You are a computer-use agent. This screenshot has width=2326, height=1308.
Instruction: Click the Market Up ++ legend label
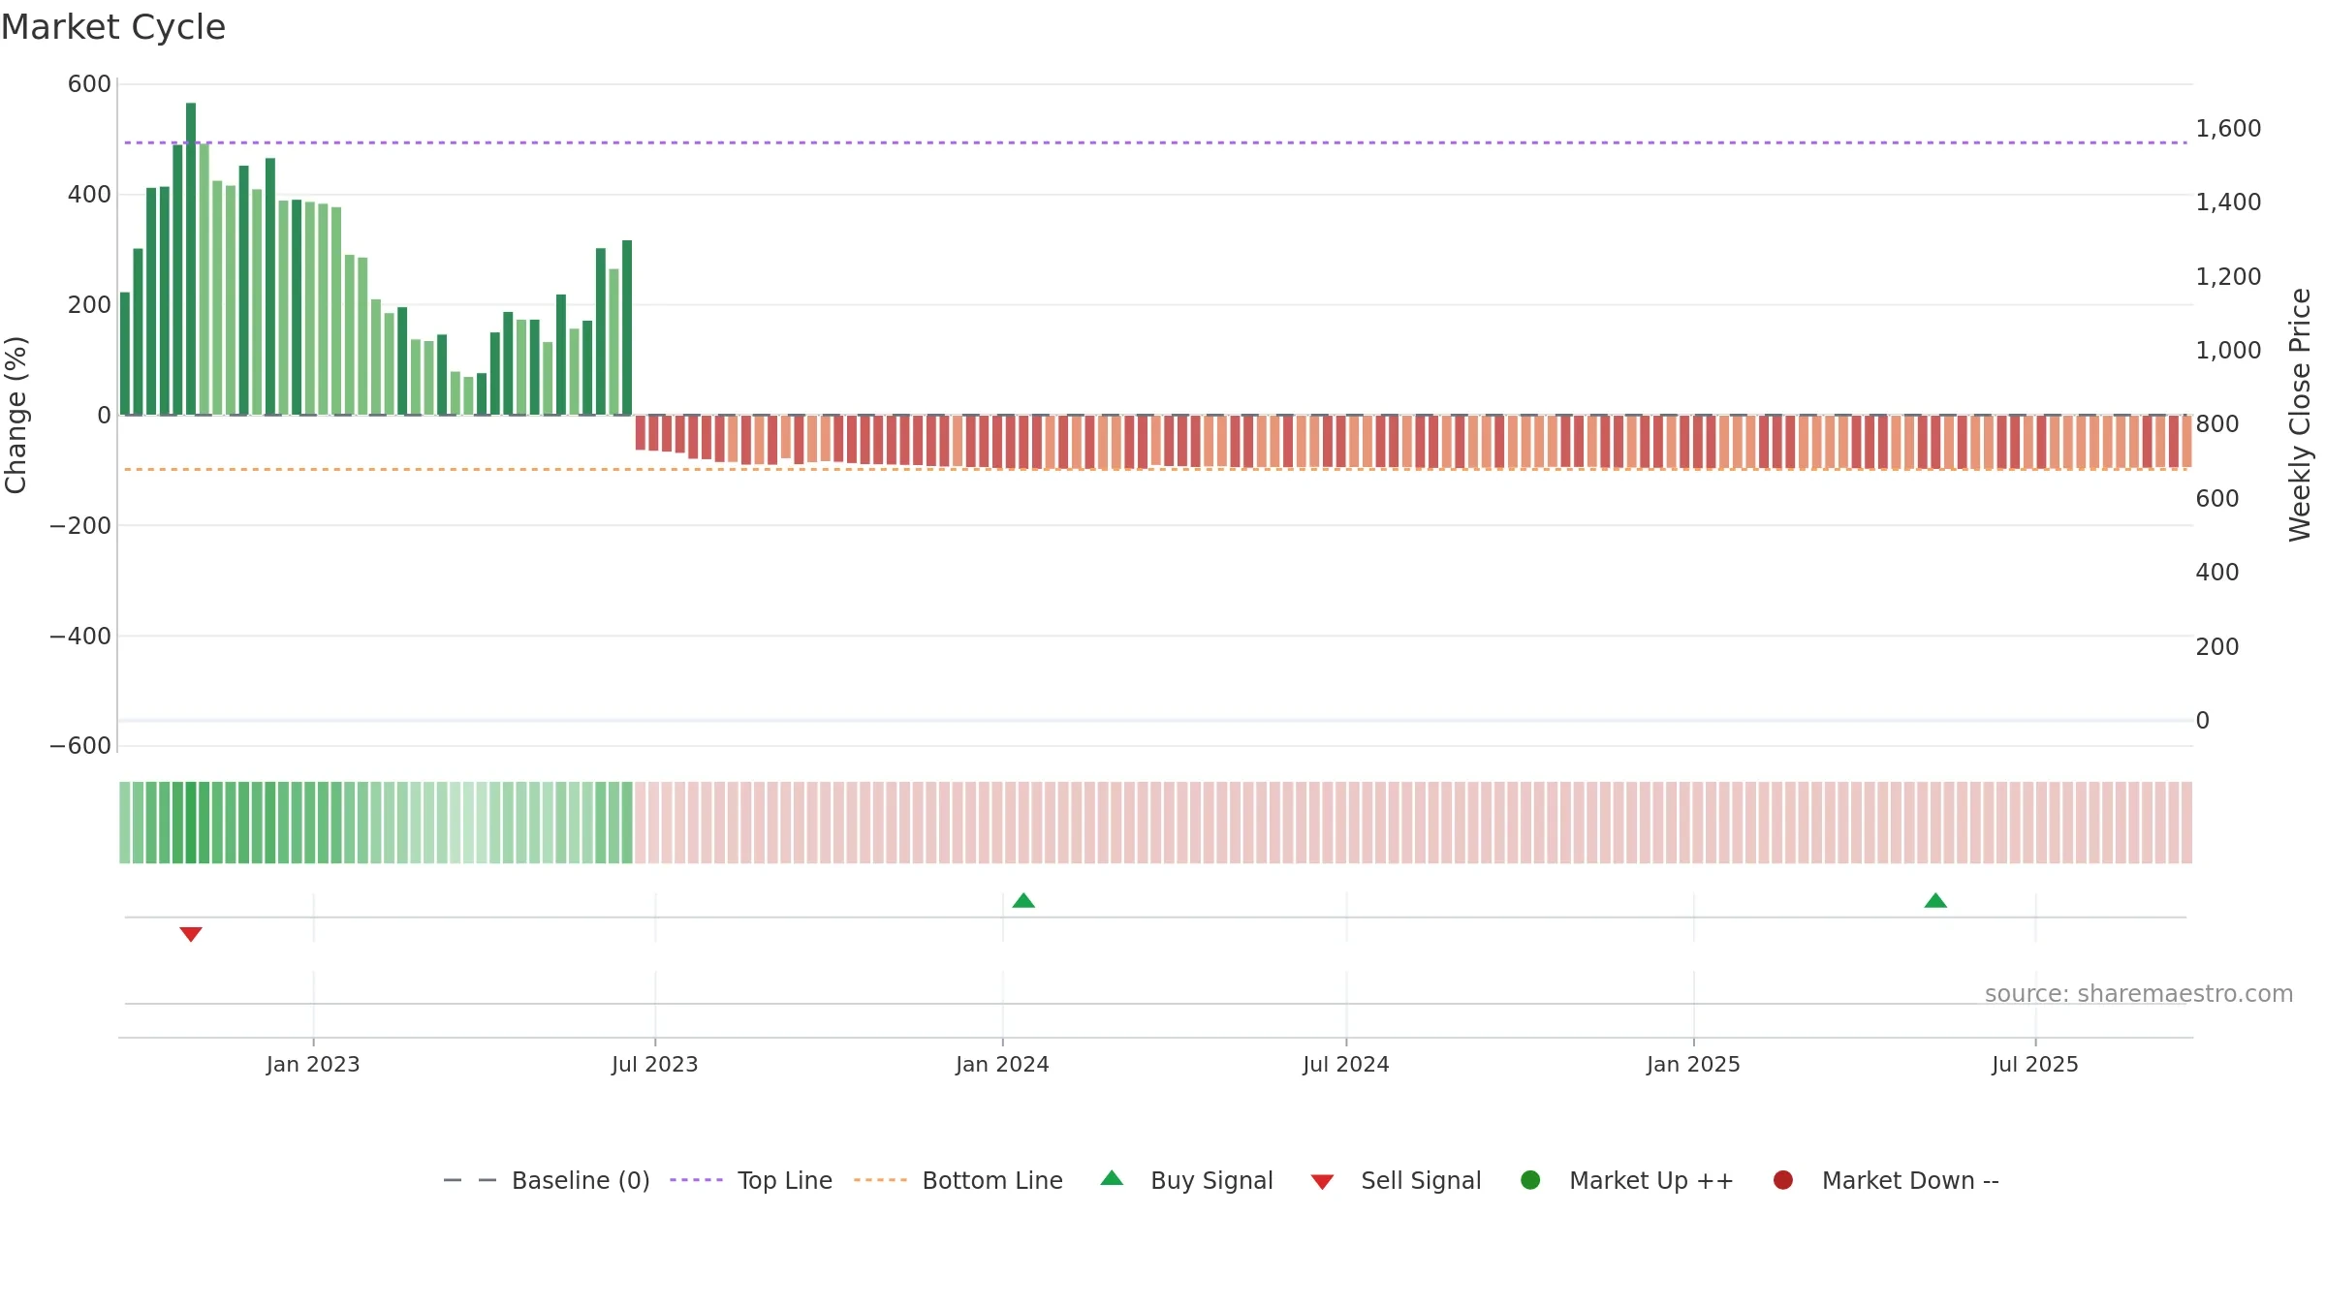(x=1651, y=1180)
